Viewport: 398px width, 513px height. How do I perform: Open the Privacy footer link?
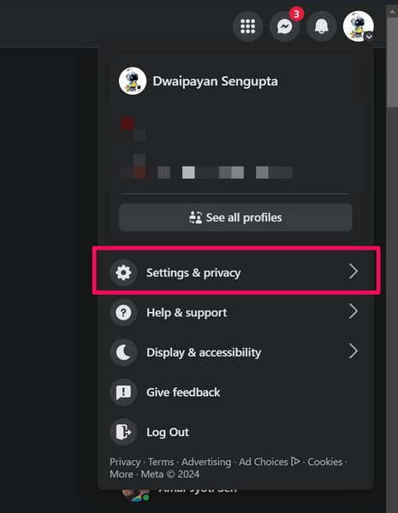point(125,462)
